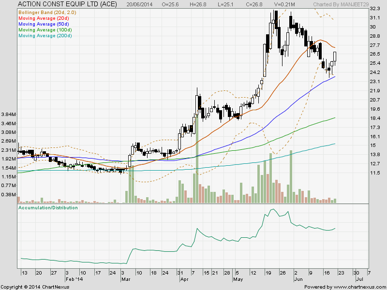
Task: Click the Jun month label
Action: click(x=298, y=279)
